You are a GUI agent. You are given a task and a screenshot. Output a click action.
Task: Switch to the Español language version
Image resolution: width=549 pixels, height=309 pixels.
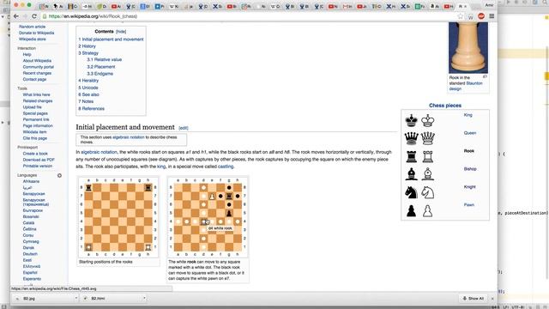pos(30,273)
